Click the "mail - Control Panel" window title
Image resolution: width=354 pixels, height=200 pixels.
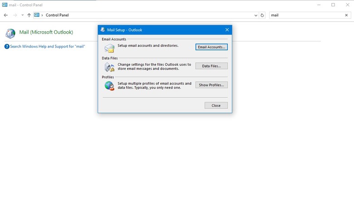coord(25,5)
